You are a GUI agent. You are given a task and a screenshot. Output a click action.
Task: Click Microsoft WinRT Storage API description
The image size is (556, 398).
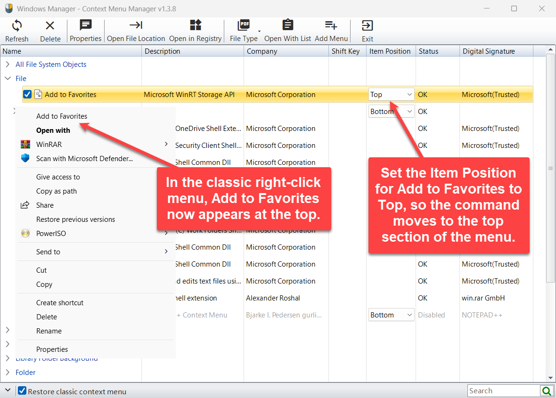click(189, 95)
